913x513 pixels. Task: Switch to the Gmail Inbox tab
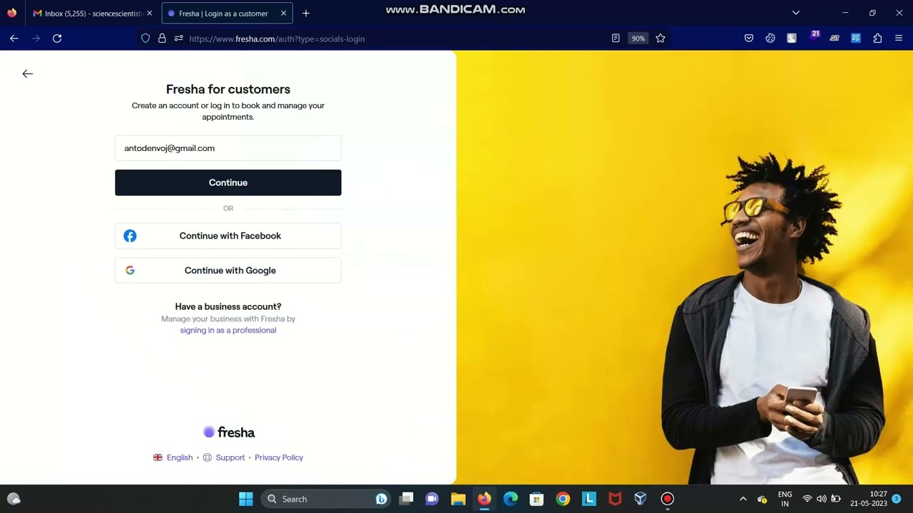pyautogui.click(x=91, y=14)
